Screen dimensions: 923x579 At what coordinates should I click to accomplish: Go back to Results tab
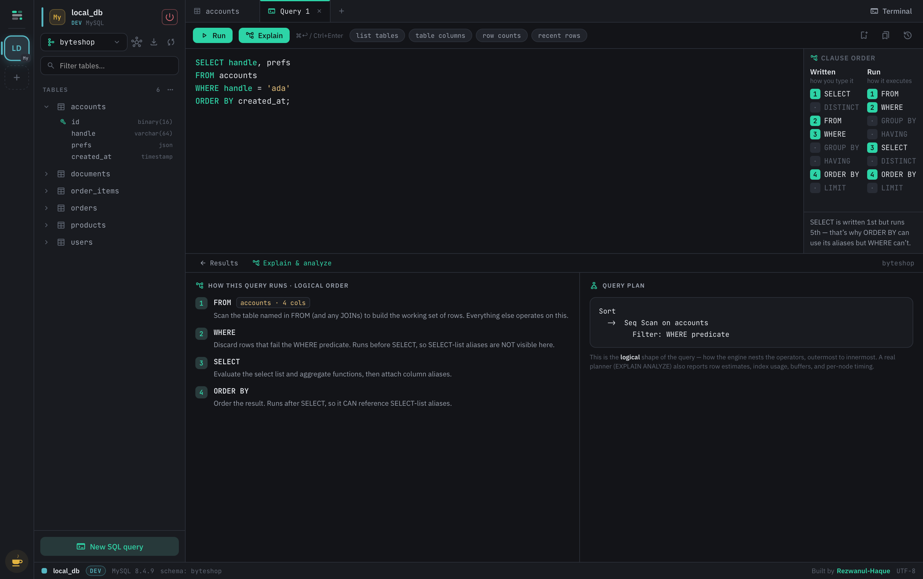(219, 263)
